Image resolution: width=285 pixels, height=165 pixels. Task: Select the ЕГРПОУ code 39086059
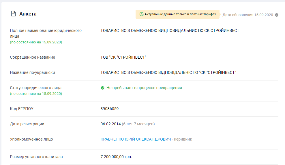(x=109, y=109)
